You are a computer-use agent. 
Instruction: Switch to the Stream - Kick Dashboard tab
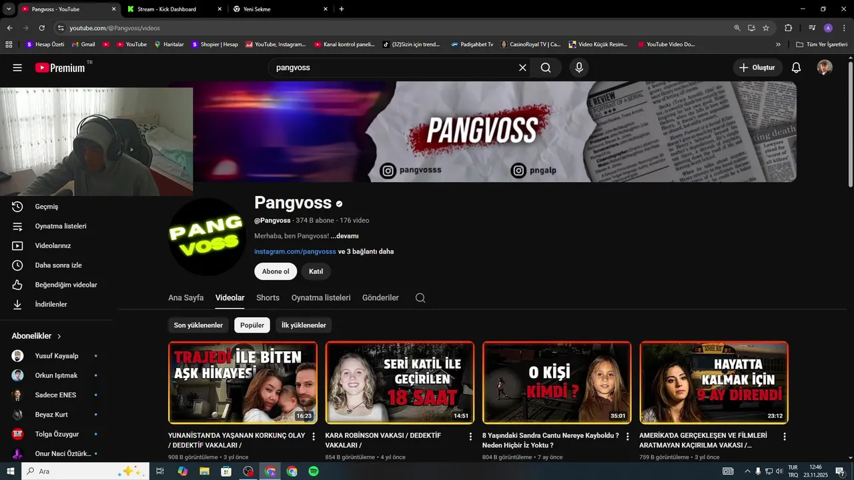tap(173, 9)
